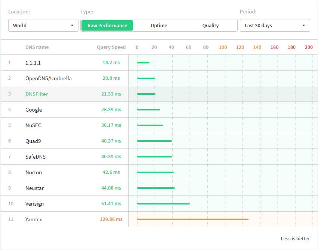This screenshot has width=318, height=250.
Task: Select the NuSEC row name
Action: pos(33,125)
